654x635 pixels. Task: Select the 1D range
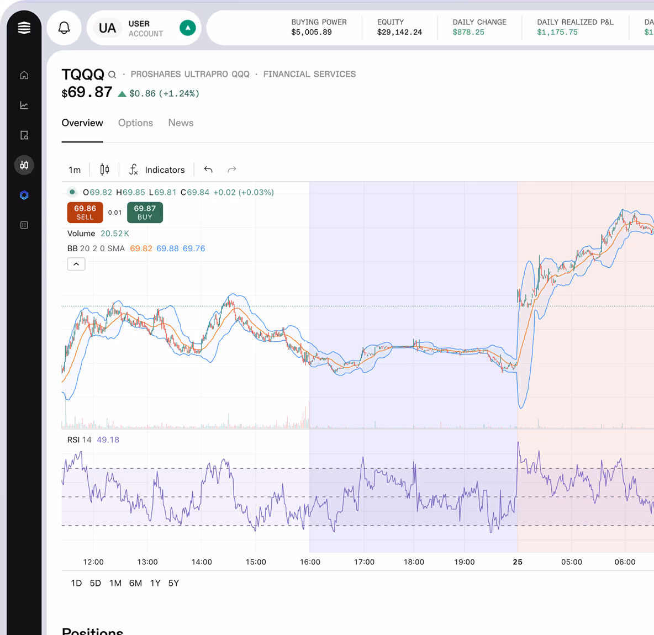[x=76, y=583]
